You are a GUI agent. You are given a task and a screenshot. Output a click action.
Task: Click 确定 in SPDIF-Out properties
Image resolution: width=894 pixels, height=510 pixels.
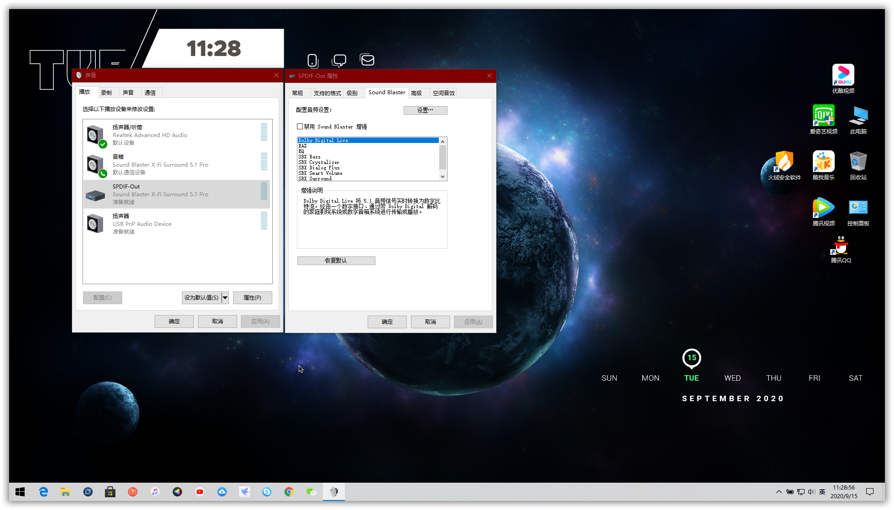click(387, 322)
